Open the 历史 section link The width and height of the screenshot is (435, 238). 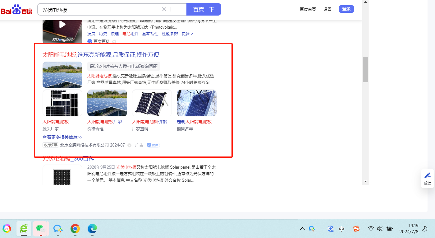pos(103,34)
